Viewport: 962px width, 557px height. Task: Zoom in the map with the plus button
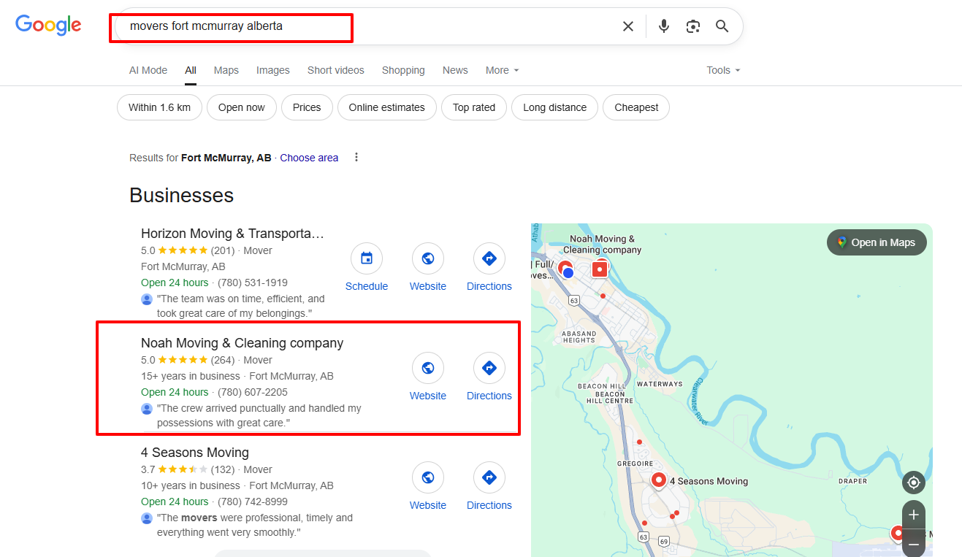[913, 515]
